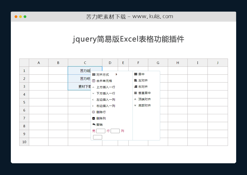Viewport: 247px width, 175px height.
Task: Click the insert column left arrow icon
Action: (x=94, y=99)
